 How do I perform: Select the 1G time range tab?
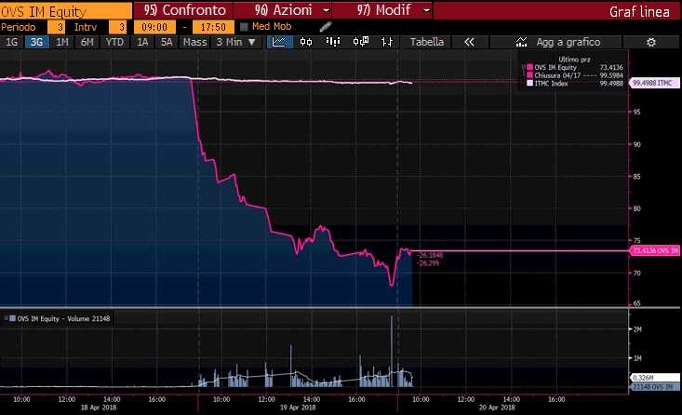coord(12,42)
